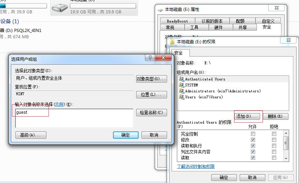The width and height of the screenshot is (299, 183).
Task: Click E: drive free space usage bar
Action: pyautogui.click(x=103, y=6)
